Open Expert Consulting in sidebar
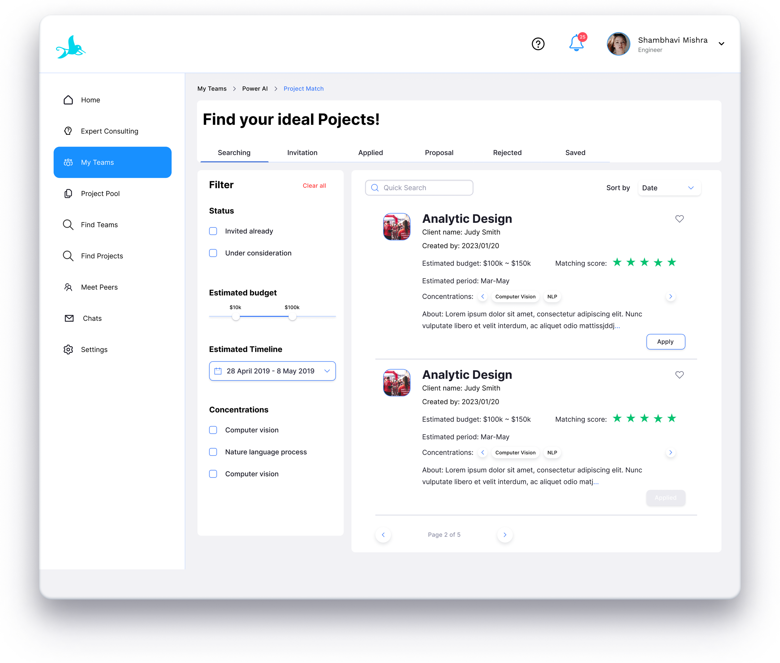 coord(110,131)
